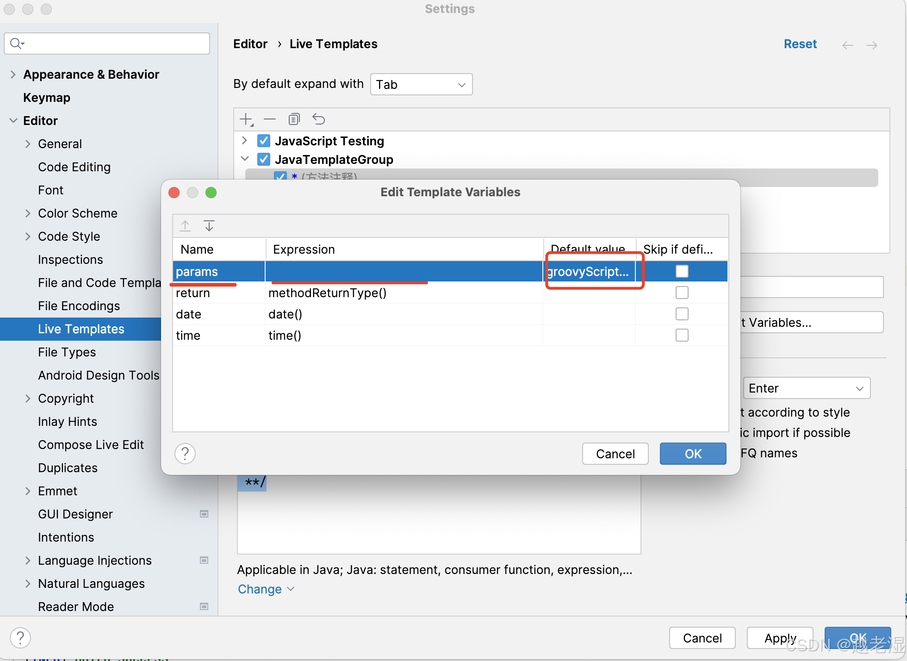The image size is (907, 661).
Task: Expand the Code Style settings node
Action: pyautogui.click(x=28, y=237)
